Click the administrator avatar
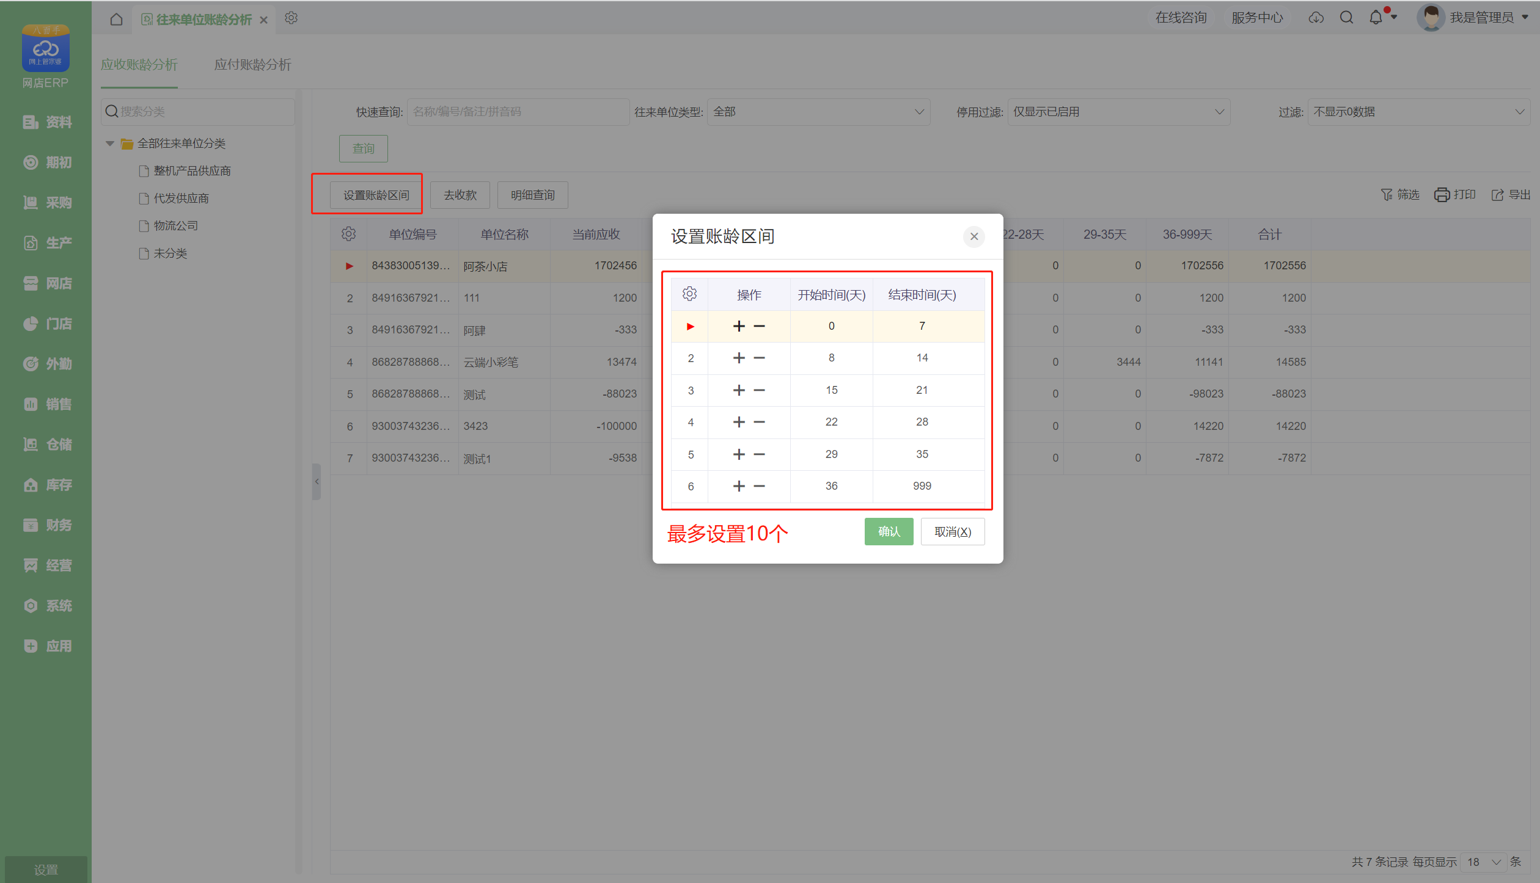Image resolution: width=1540 pixels, height=883 pixels. pyautogui.click(x=1431, y=18)
